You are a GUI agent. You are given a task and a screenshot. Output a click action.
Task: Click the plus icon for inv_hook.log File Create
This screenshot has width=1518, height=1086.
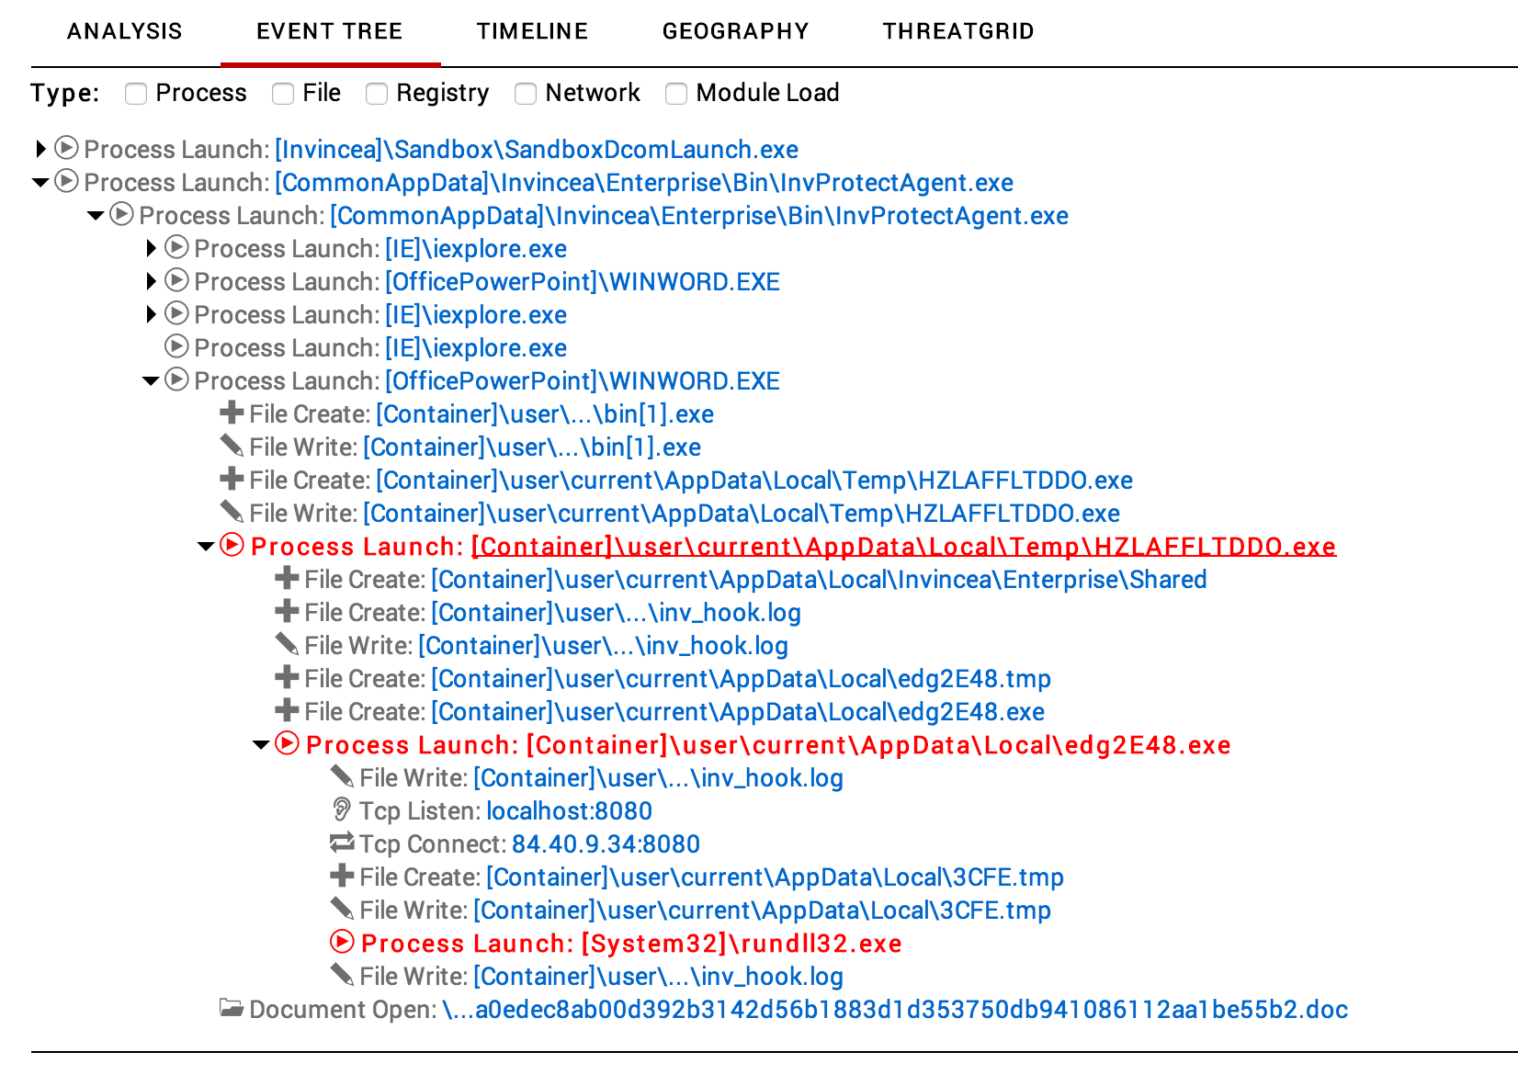tap(287, 611)
